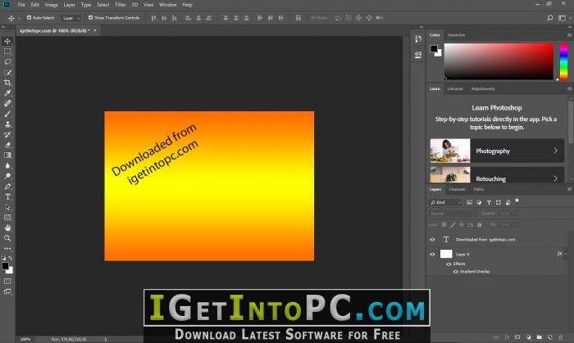Open the collapsed History panel icon
The height and width of the screenshot is (343, 574).
[417, 38]
